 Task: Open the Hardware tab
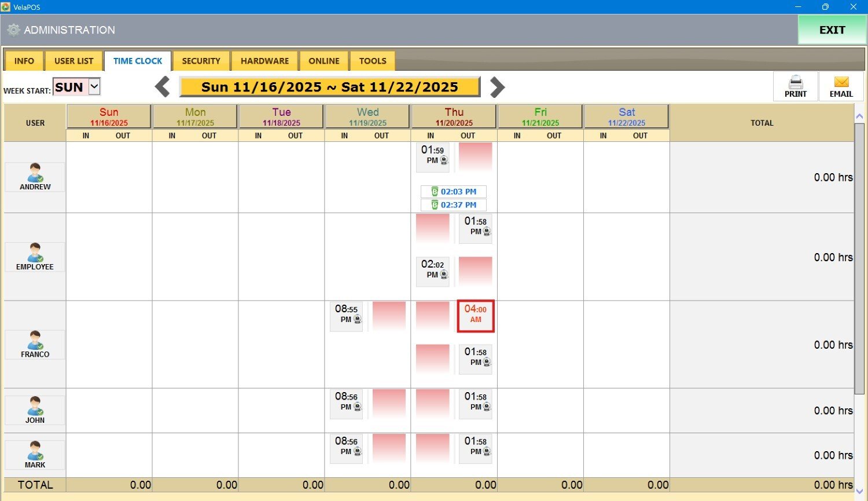[x=264, y=61]
